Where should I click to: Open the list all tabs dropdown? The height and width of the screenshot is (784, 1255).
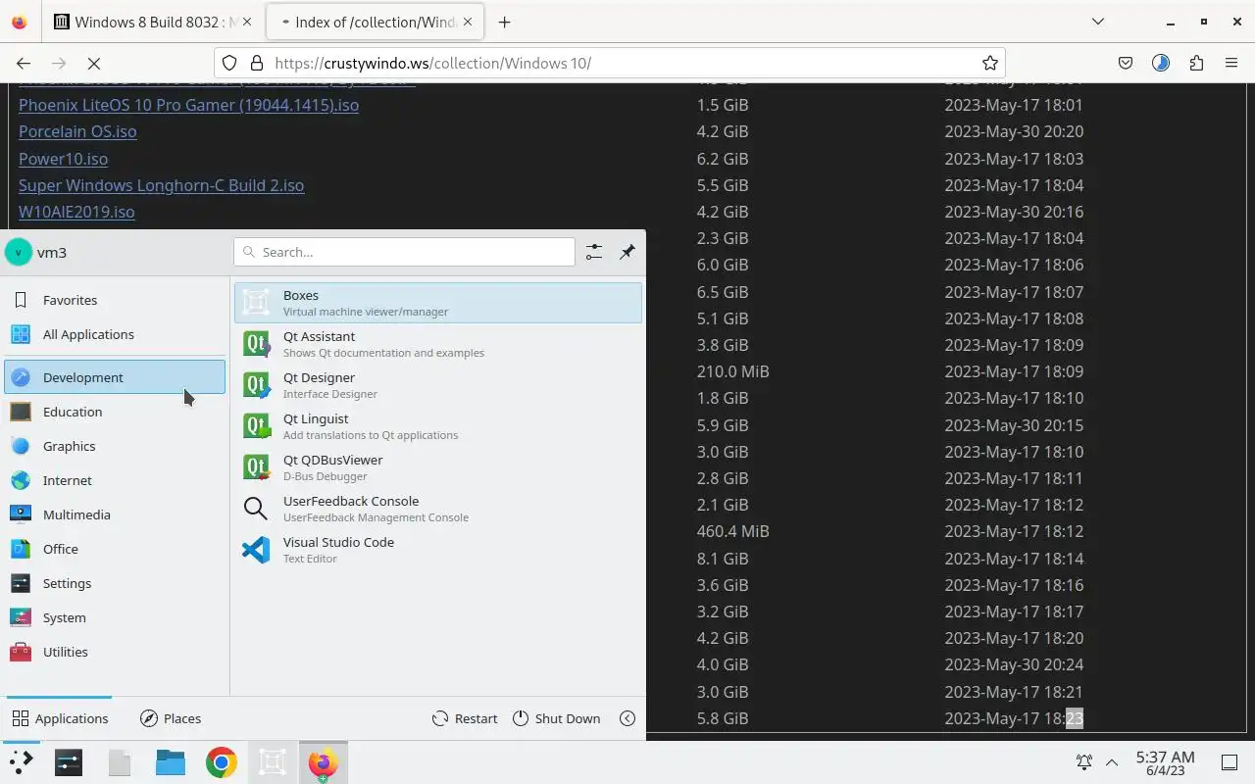click(x=1098, y=22)
